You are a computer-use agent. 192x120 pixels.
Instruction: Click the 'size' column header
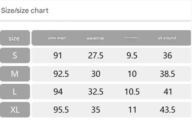[x=14, y=38]
